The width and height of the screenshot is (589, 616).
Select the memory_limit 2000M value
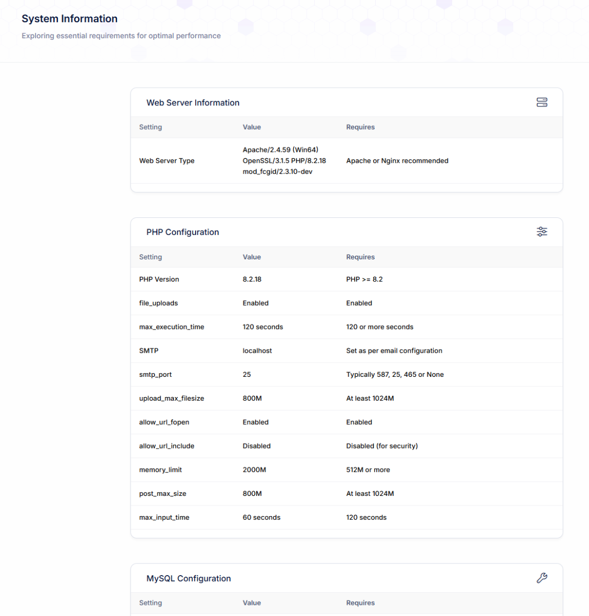tap(254, 470)
